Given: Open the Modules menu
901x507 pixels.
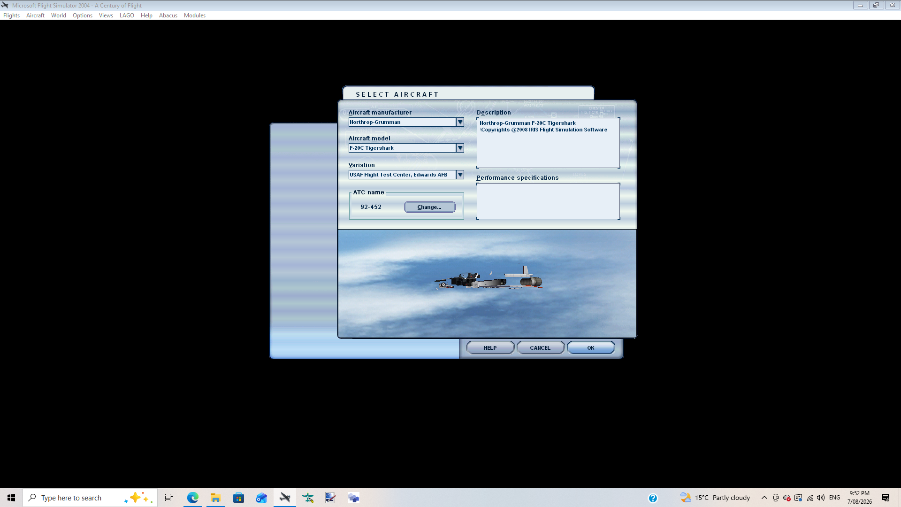Looking at the screenshot, I should tap(195, 15).
